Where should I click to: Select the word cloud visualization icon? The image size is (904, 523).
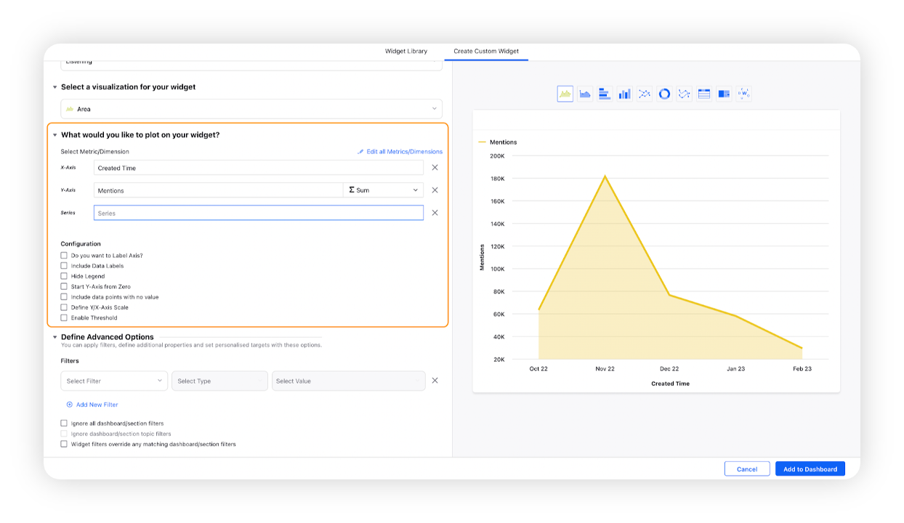(x=743, y=94)
